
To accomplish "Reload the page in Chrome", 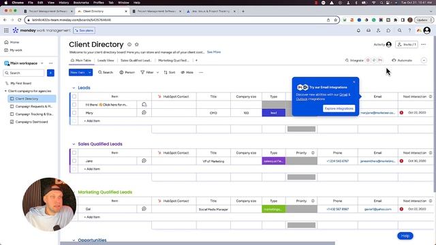I will [x=20, y=20].
